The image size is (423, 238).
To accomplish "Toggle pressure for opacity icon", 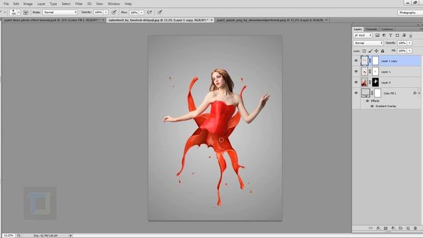I will 114,12.
